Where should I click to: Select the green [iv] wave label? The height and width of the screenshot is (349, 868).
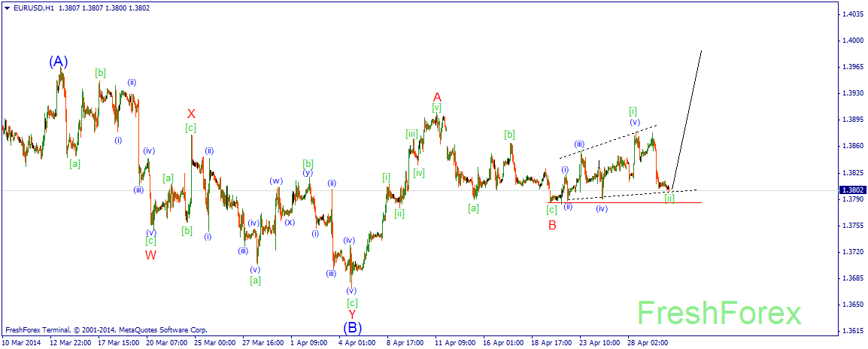pyautogui.click(x=419, y=173)
